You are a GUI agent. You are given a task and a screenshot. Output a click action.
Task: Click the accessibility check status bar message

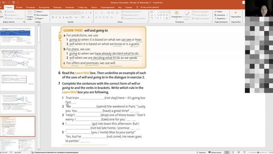[x=55, y=152]
